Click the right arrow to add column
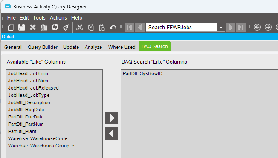 112,118
